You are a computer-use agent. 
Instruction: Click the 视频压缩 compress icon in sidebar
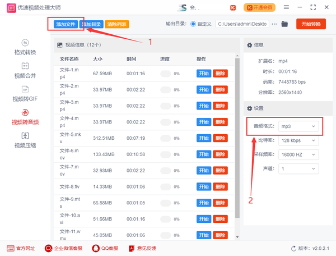(x=25, y=136)
